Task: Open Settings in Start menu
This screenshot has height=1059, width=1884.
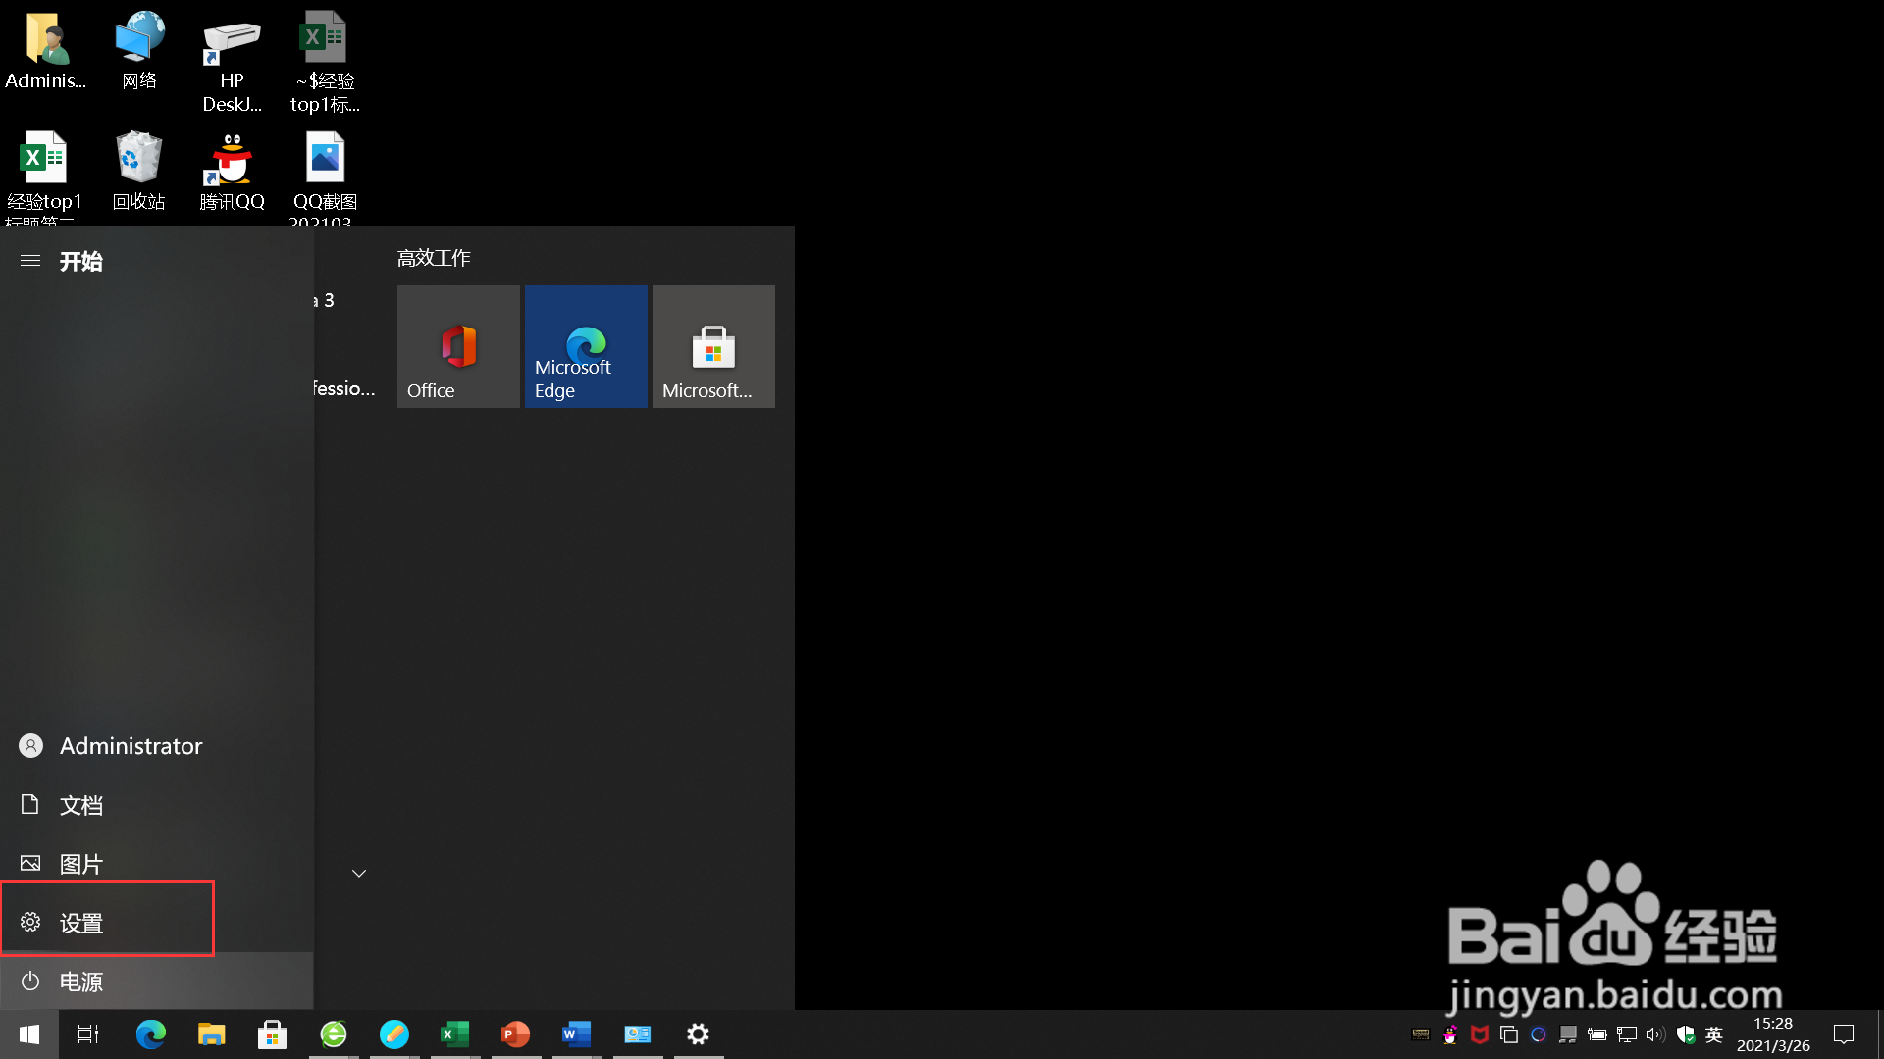Action: click(80, 923)
